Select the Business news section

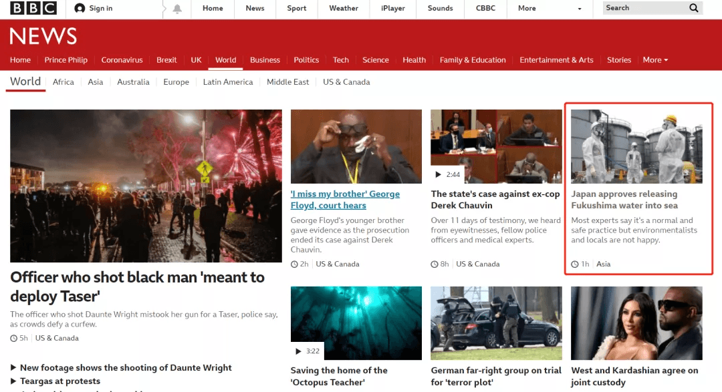point(265,60)
